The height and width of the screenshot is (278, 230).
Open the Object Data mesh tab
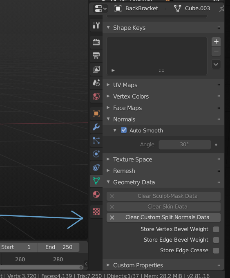point(96,181)
